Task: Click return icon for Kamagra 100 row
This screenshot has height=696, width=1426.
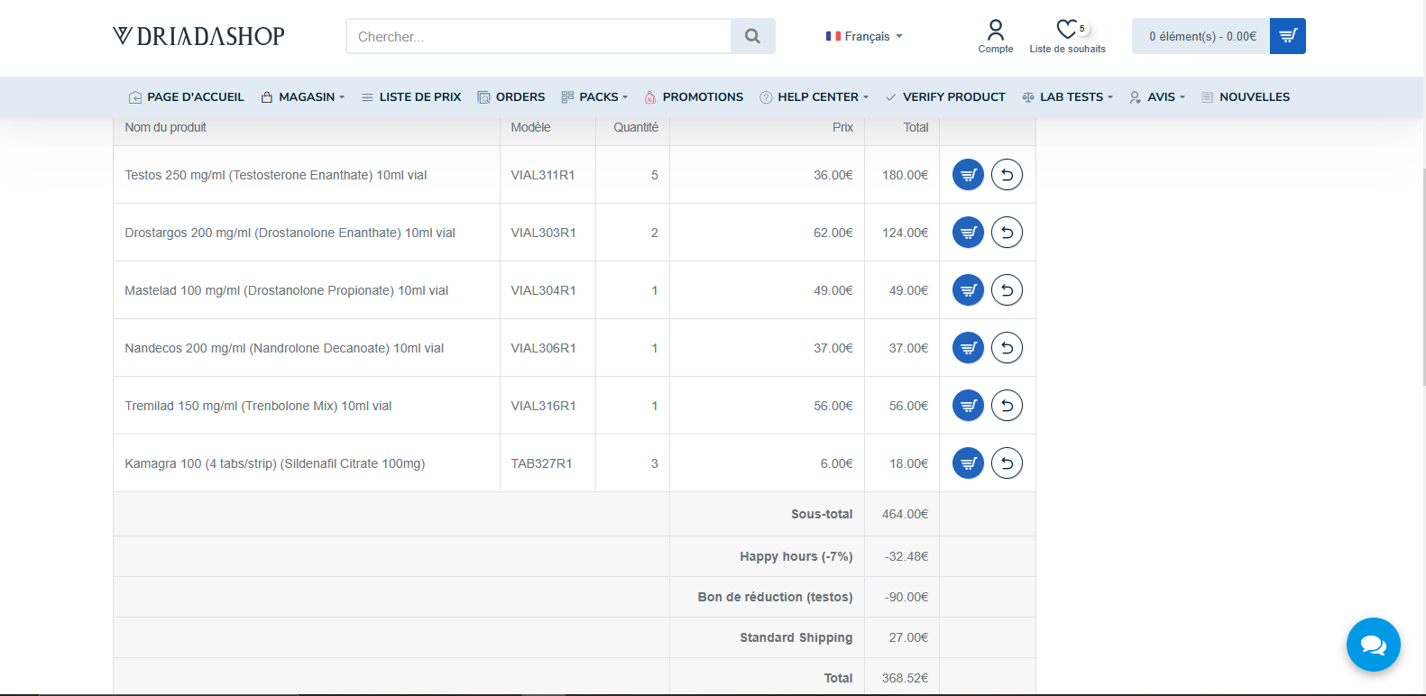Action: [x=1007, y=463]
